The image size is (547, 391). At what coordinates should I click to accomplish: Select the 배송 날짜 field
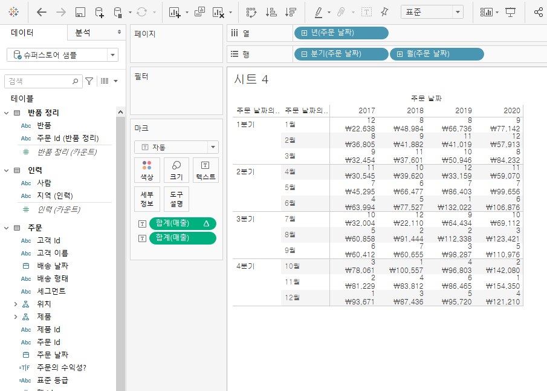[53, 266]
